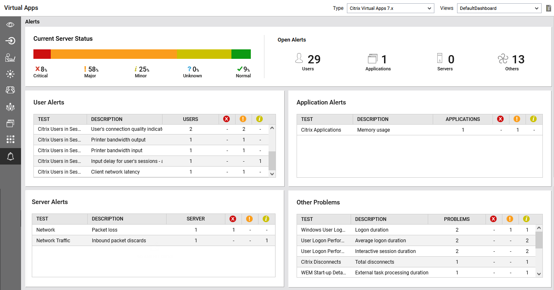
Task: Select the three-users group sidebar icon
Action: coord(10,90)
